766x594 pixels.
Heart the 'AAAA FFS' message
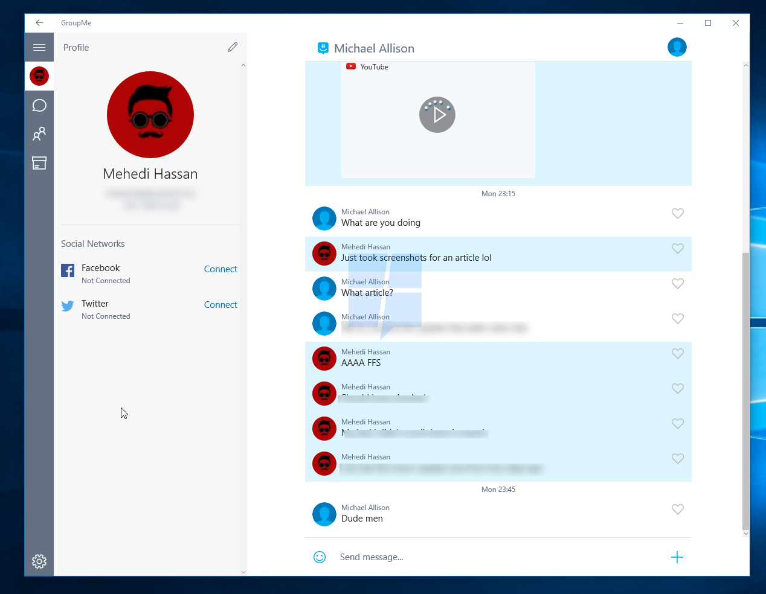[677, 354]
